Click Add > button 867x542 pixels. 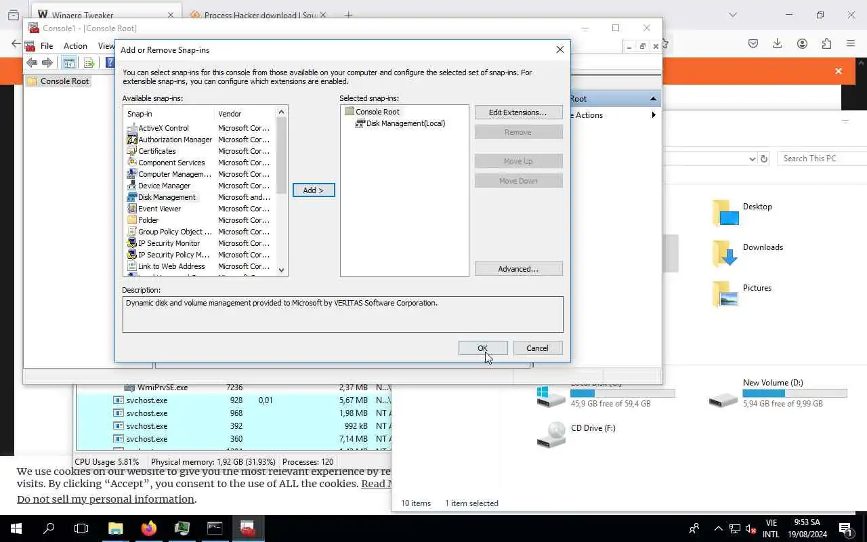pyautogui.click(x=314, y=190)
